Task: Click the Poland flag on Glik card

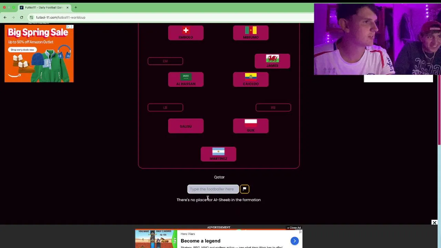Action: pos(250,123)
